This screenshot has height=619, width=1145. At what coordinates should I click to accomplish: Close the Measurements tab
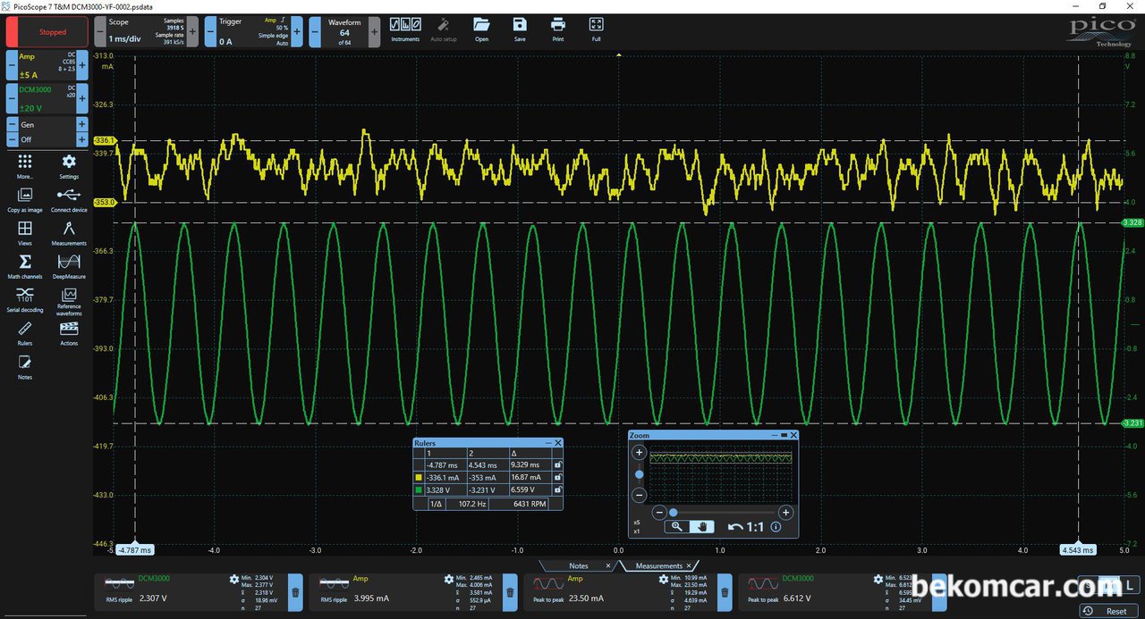(689, 566)
